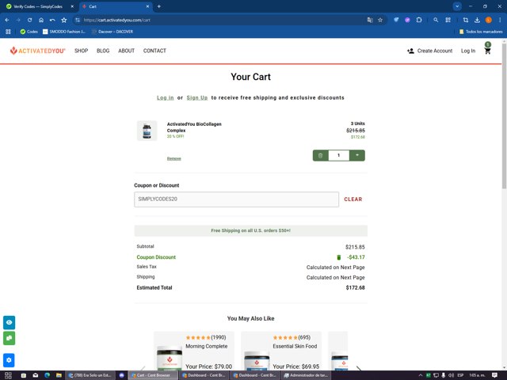The width and height of the screenshot is (507, 380).
Task: Click the browser home icon
Action: click(41, 20)
